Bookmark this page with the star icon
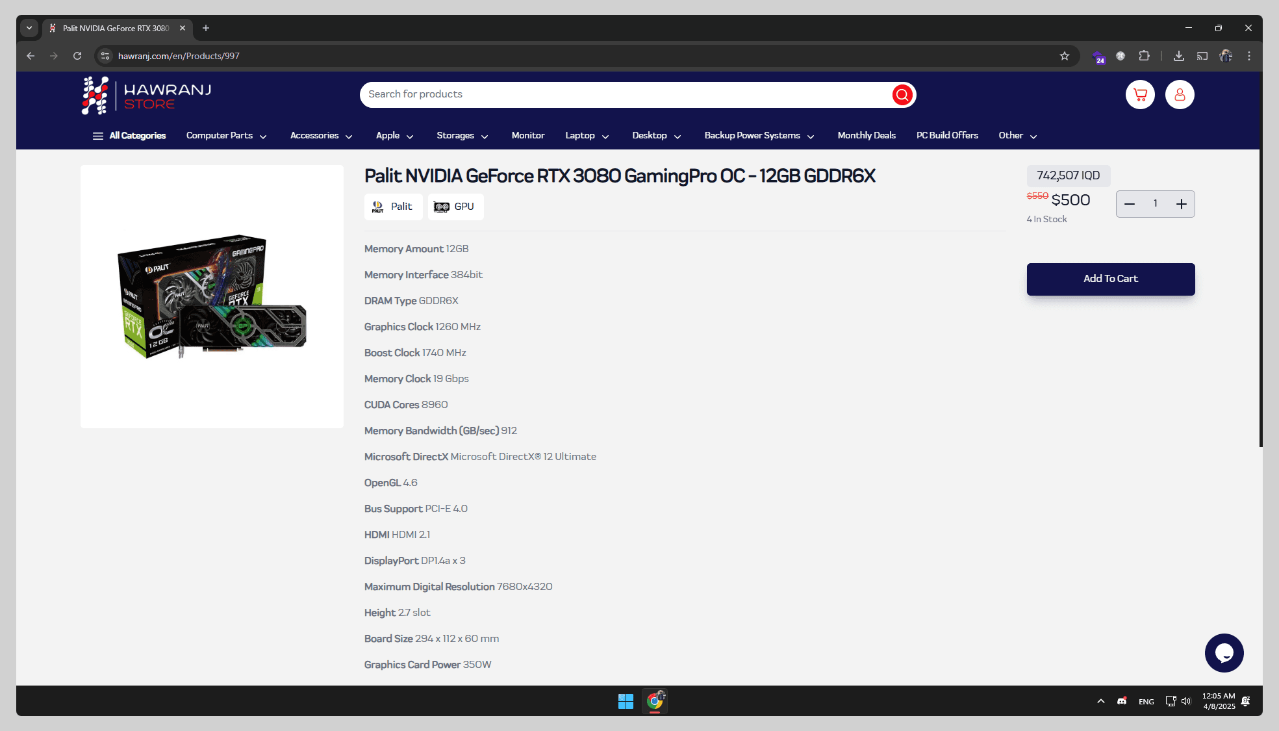 point(1065,56)
